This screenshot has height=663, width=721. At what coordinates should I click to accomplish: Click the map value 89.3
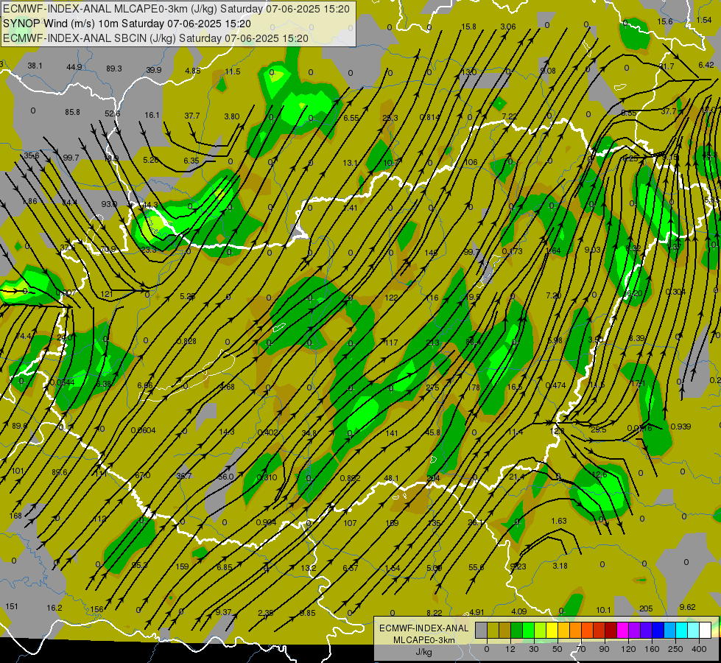114,69
